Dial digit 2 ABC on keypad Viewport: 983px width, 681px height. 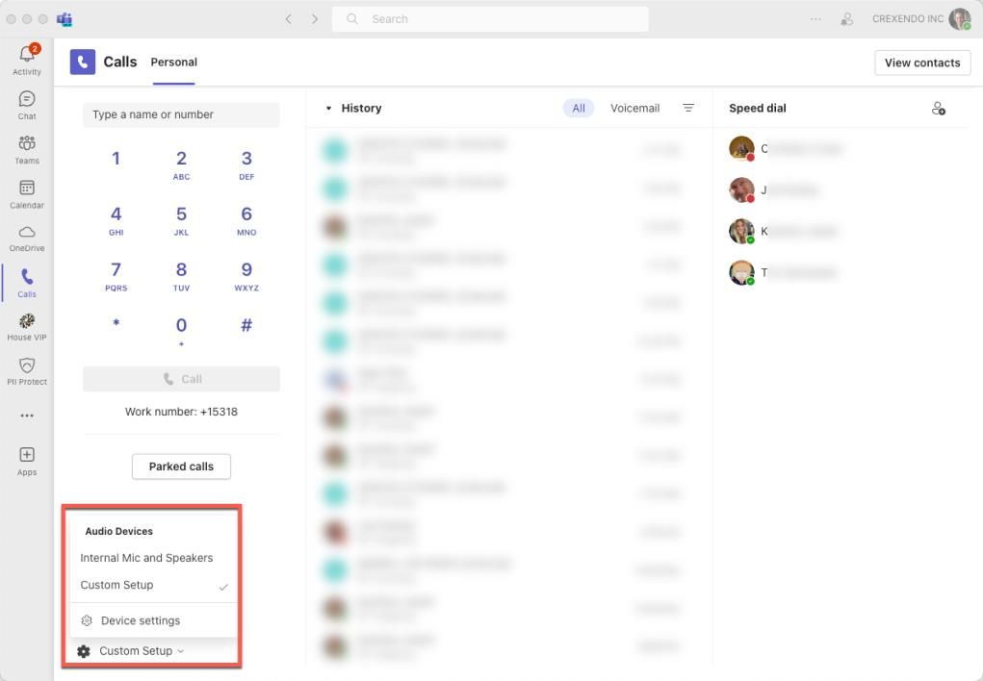click(x=181, y=164)
